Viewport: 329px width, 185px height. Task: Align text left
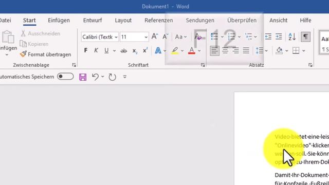pyautogui.click(x=214, y=50)
